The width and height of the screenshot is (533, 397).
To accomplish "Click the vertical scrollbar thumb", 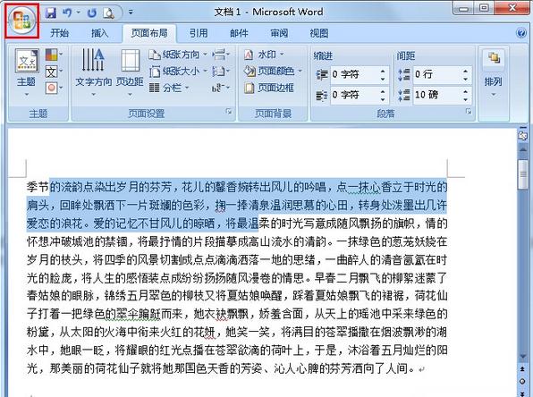I will [522, 174].
